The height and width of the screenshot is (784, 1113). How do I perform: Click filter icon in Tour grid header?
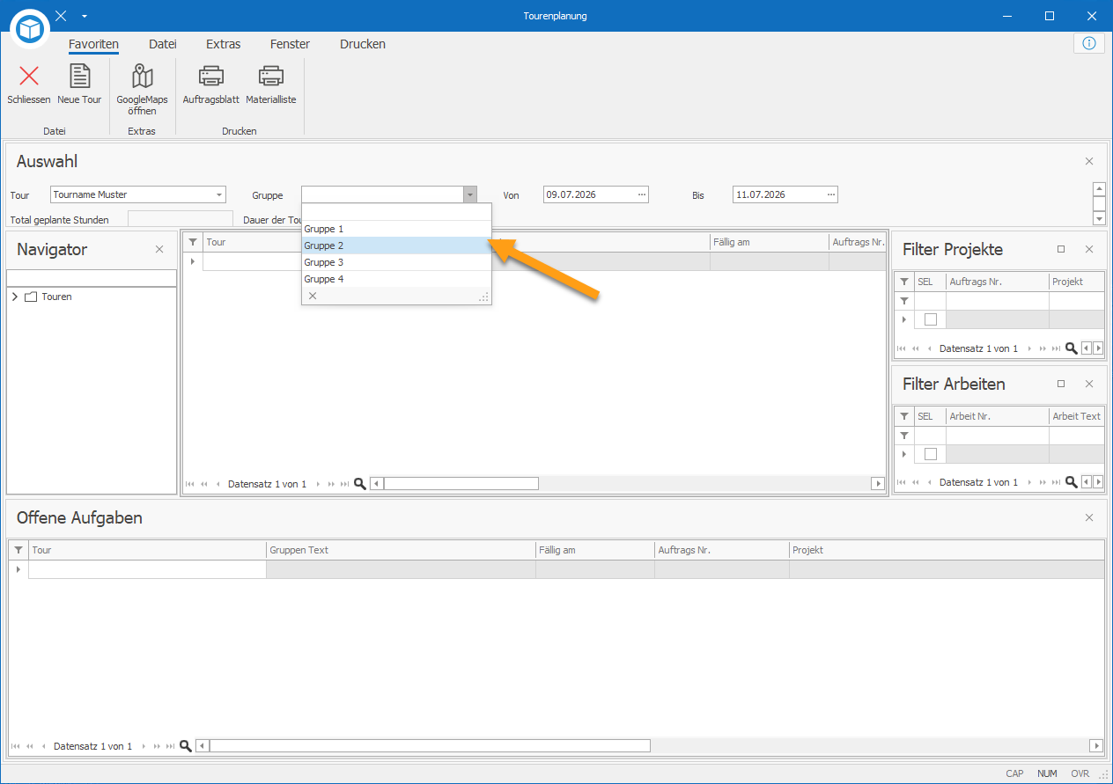pyautogui.click(x=193, y=242)
